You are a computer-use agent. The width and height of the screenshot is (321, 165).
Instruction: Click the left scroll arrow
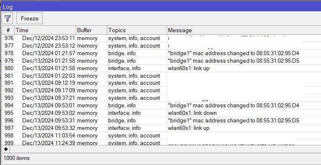(6, 149)
